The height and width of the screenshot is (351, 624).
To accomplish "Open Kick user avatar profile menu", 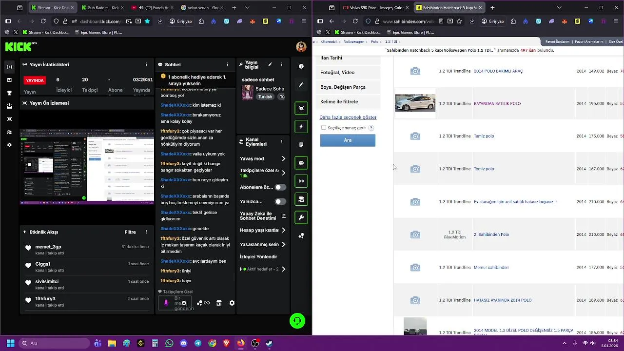I will click(301, 47).
